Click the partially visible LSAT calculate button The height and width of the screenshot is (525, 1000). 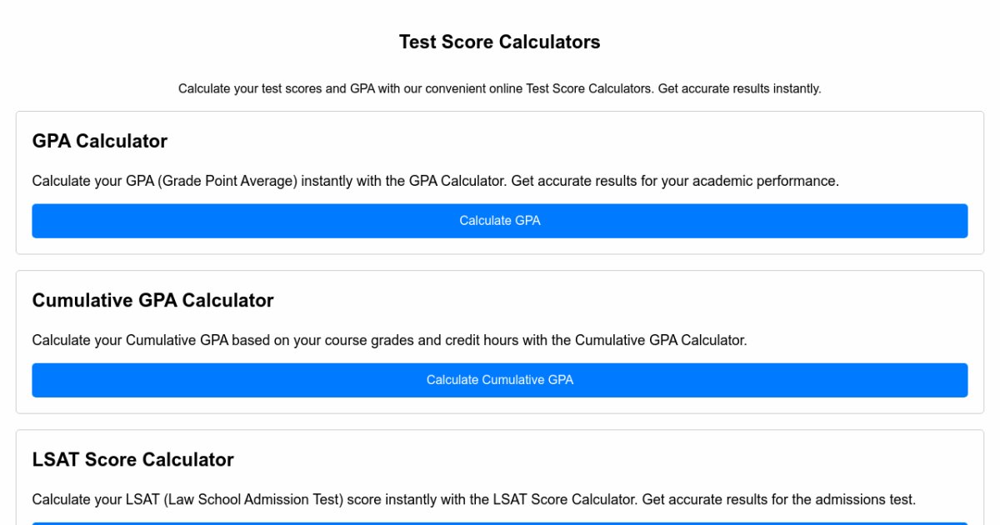tap(500, 523)
